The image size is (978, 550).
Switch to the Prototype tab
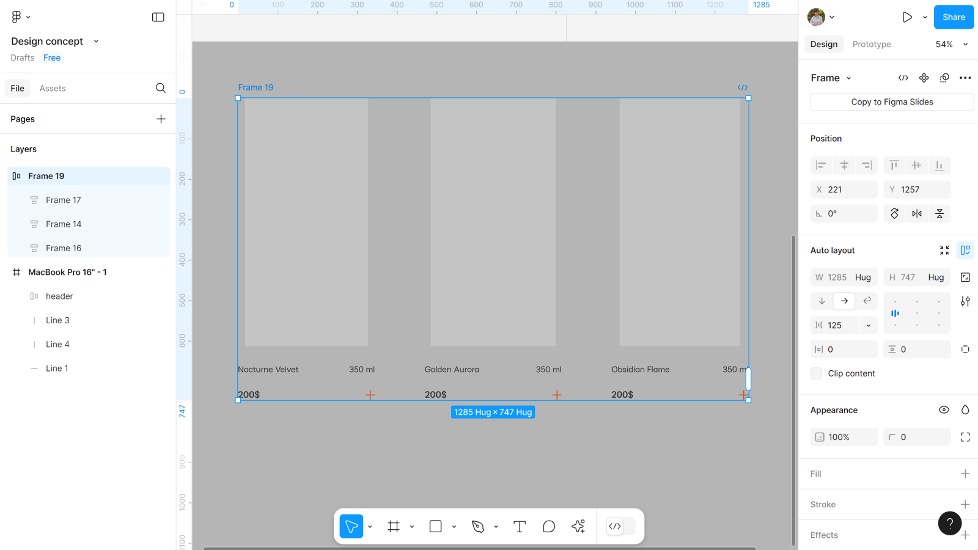pyautogui.click(x=871, y=44)
